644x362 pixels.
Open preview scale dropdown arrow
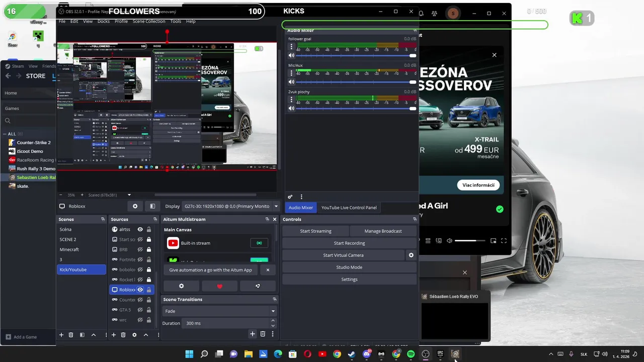[129, 195]
